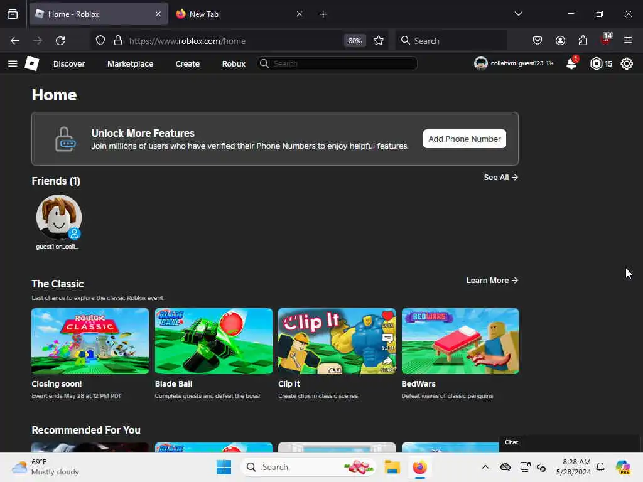Open the Firefox account icon

(x=560, y=41)
